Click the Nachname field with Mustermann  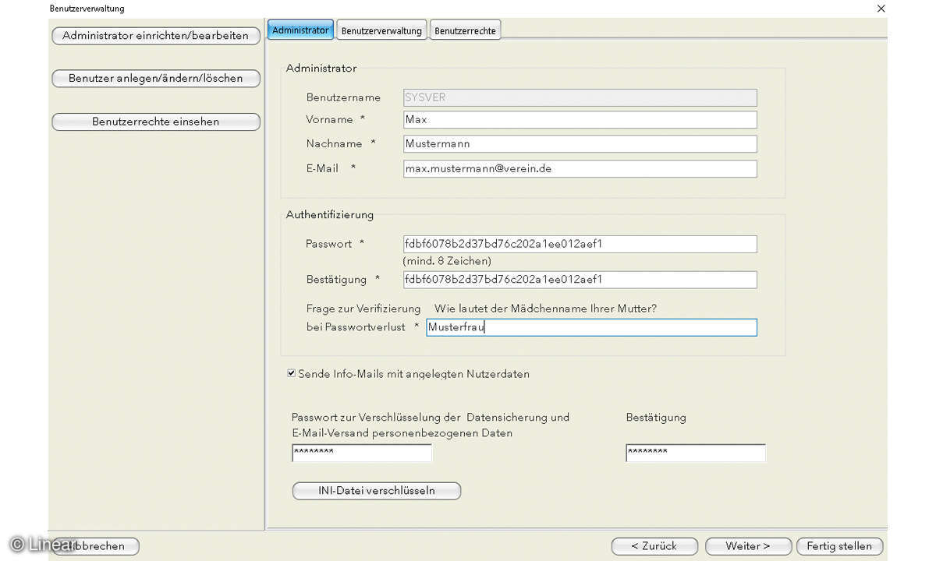point(580,144)
